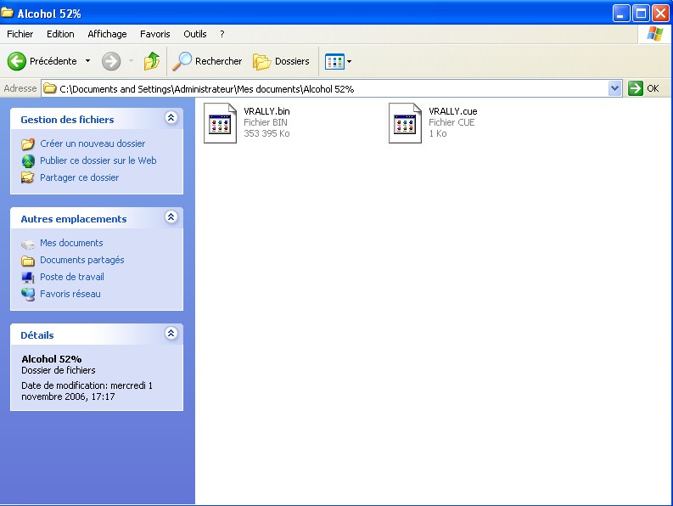Image resolution: width=673 pixels, height=506 pixels.
Task: Click the Mes documents icon
Action: click(x=28, y=245)
